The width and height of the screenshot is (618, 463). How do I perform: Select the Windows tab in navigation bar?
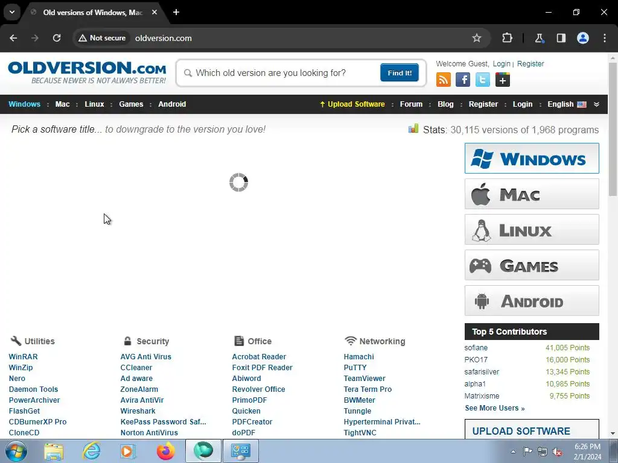24,104
